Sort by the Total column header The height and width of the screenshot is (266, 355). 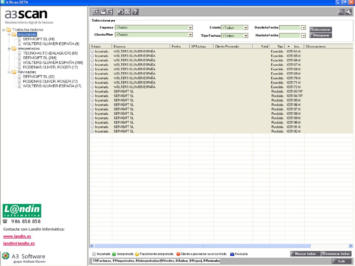(261, 46)
